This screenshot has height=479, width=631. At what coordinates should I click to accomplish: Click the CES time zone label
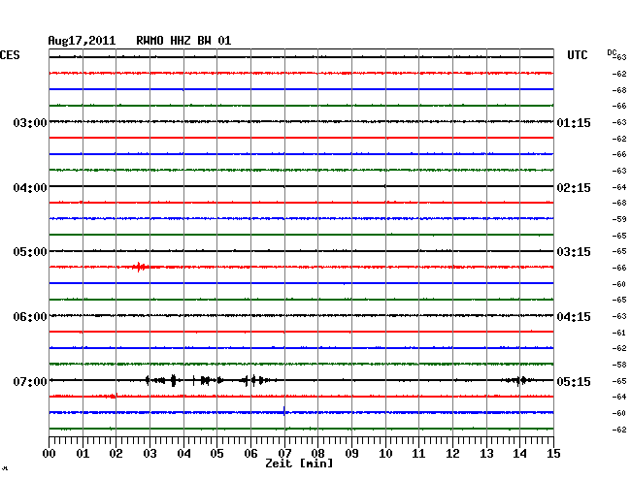click(10, 55)
